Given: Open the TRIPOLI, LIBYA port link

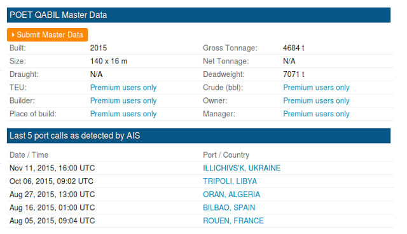Looking at the screenshot, I should pyautogui.click(x=230, y=181).
